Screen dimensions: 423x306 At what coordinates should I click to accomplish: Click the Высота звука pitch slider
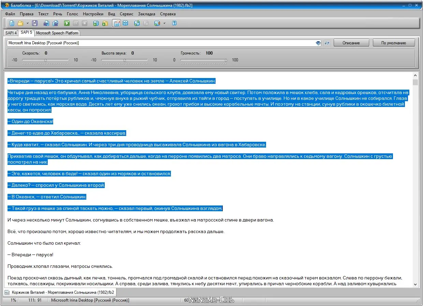pos(125,60)
